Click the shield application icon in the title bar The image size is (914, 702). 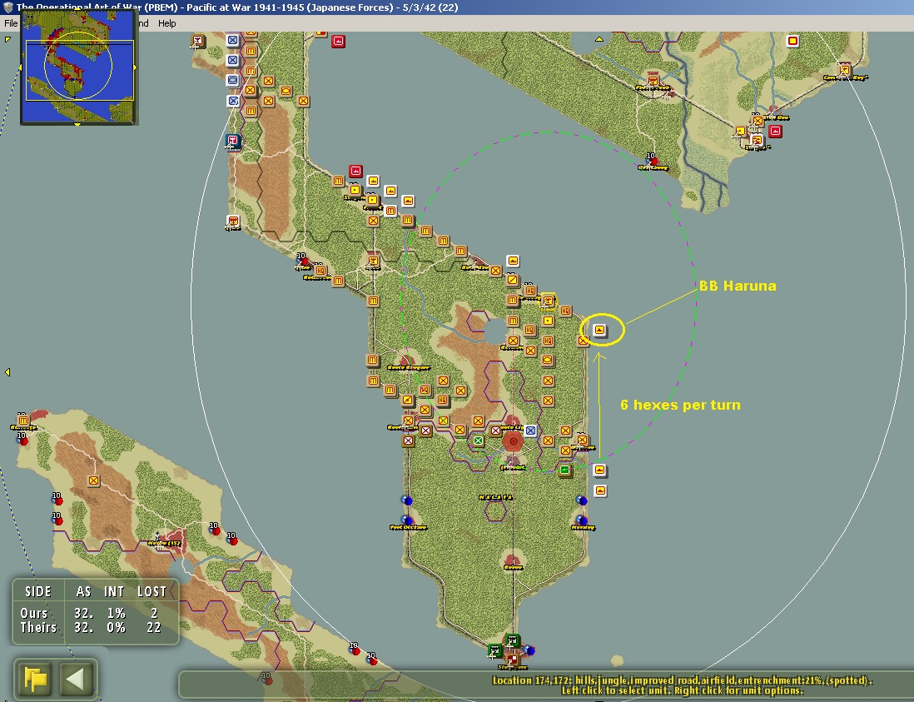7,7
